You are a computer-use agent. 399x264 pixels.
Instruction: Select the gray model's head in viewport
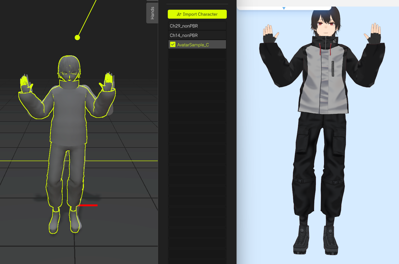point(69,68)
